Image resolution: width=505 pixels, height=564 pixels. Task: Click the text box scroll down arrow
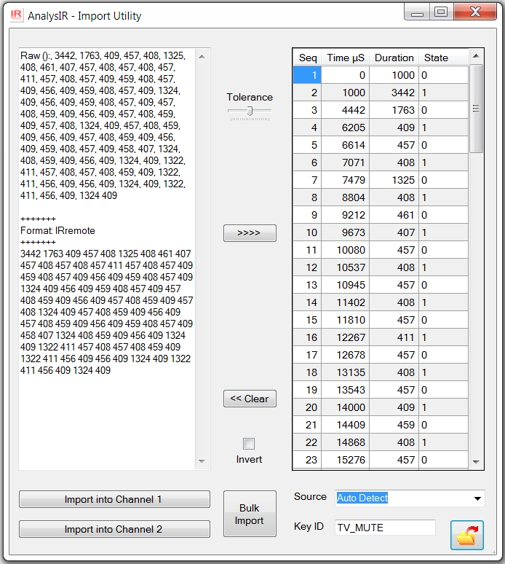click(202, 461)
